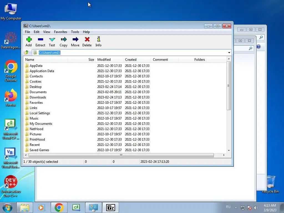Switch to Visual C# taskbar icon
284x213 pixels.
pyautogui.click(x=76, y=207)
